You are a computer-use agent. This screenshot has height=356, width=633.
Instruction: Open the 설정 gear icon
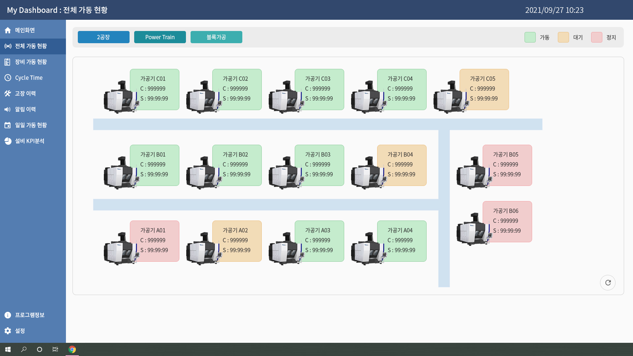(x=8, y=331)
